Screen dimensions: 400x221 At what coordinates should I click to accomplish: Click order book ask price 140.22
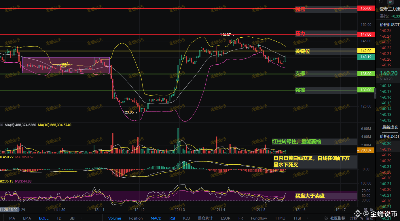click(x=386, y=48)
